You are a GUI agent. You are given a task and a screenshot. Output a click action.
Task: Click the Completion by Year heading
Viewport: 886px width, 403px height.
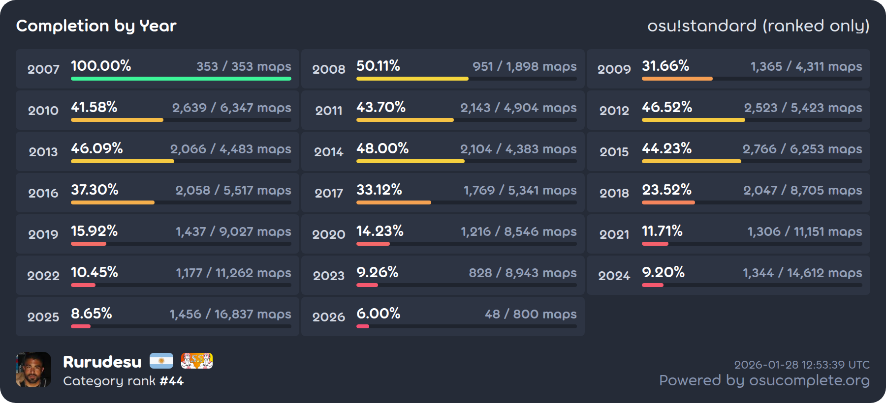pyautogui.click(x=96, y=26)
